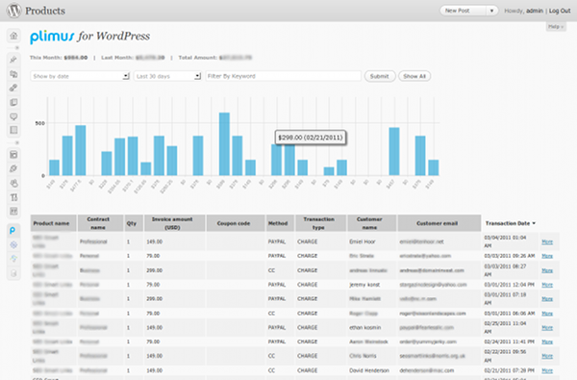The width and height of the screenshot is (577, 380).
Task: Click the Show All button
Action: pyautogui.click(x=414, y=76)
